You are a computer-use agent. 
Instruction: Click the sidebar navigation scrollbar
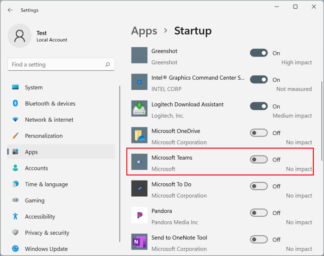click(x=119, y=163)
